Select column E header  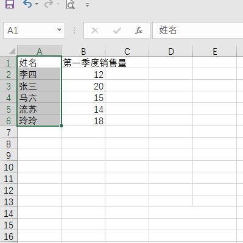click(215, 51)
